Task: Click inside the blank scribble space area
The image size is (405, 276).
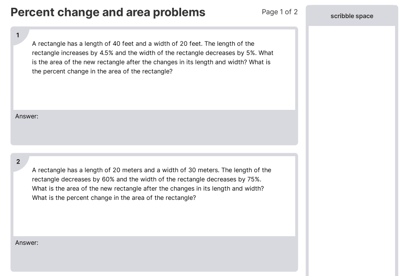Action: (x=351, y=147)
